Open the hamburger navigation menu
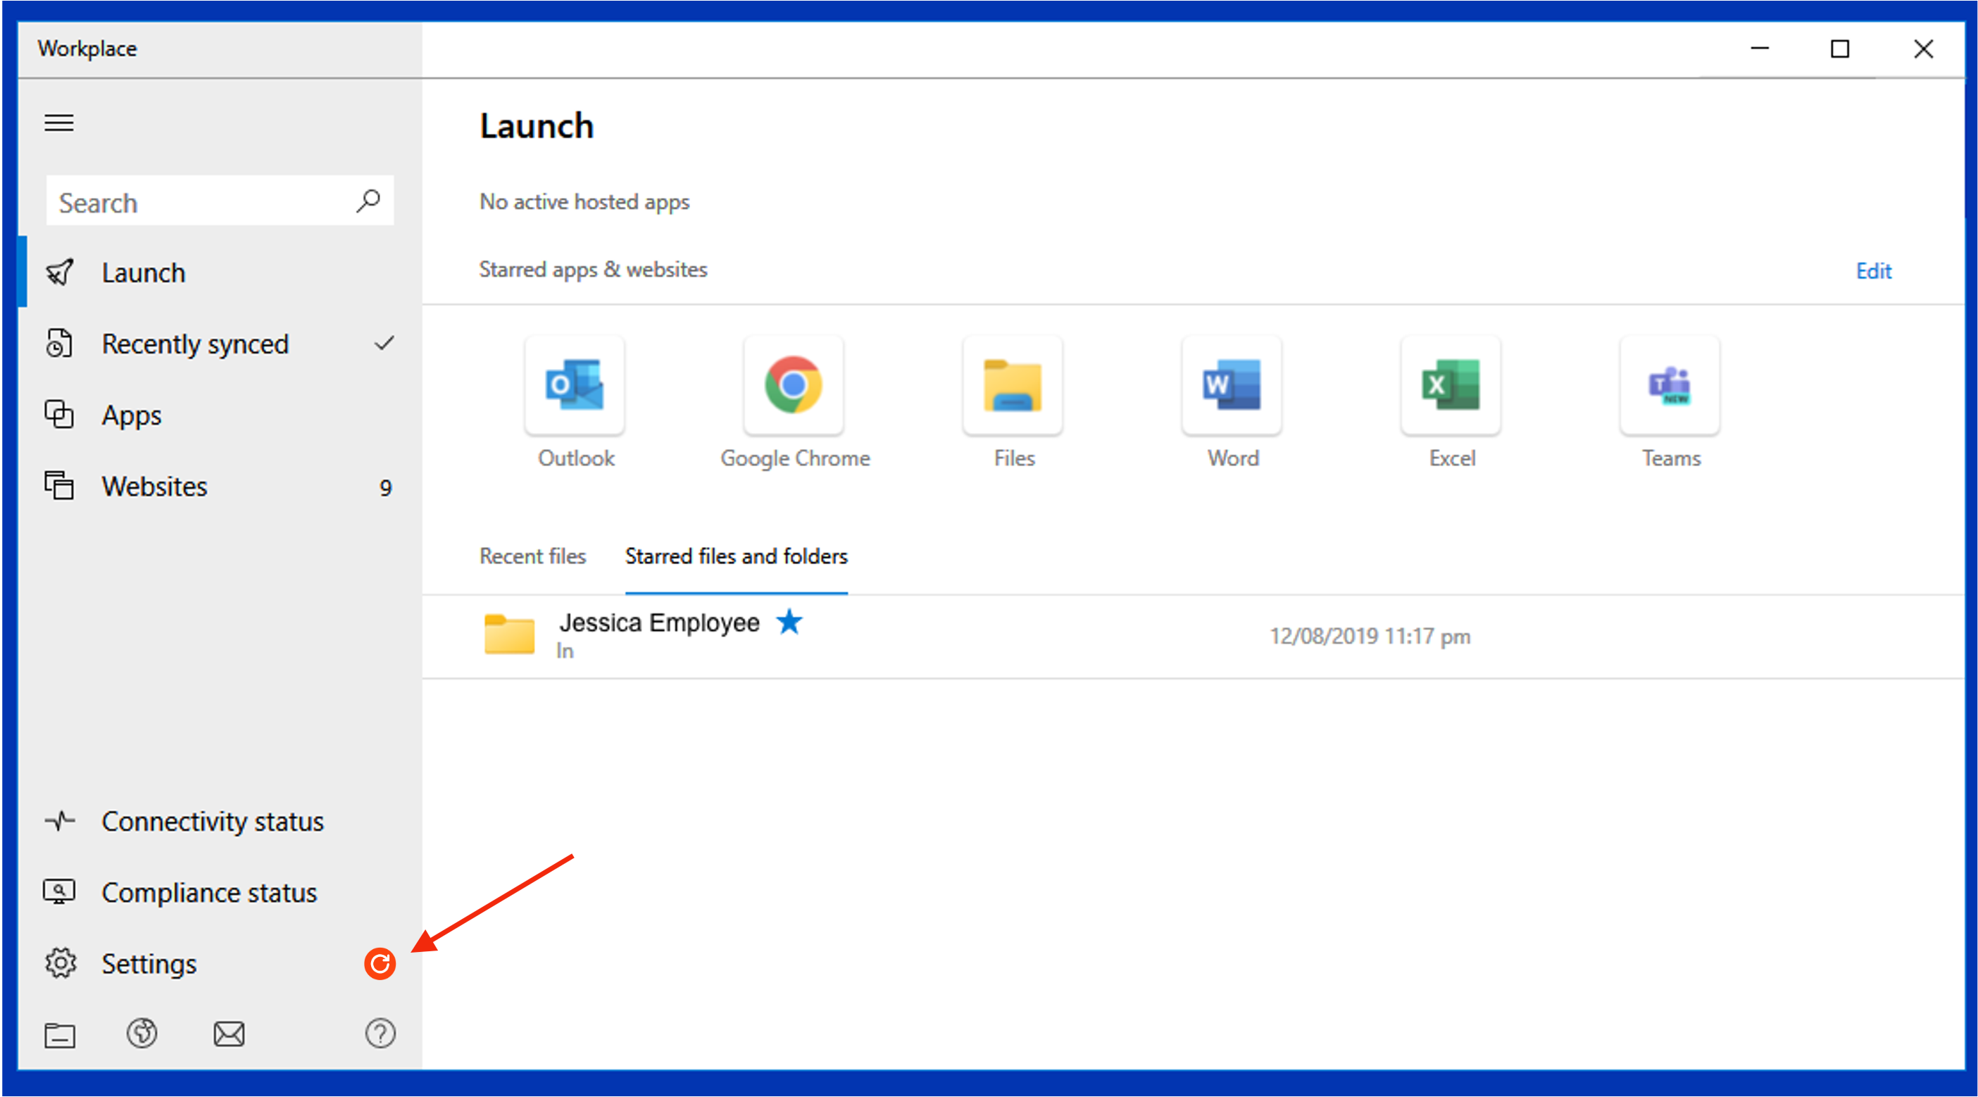The height and width of the screenshot is (1097, 1978). [x=59, y=123]
